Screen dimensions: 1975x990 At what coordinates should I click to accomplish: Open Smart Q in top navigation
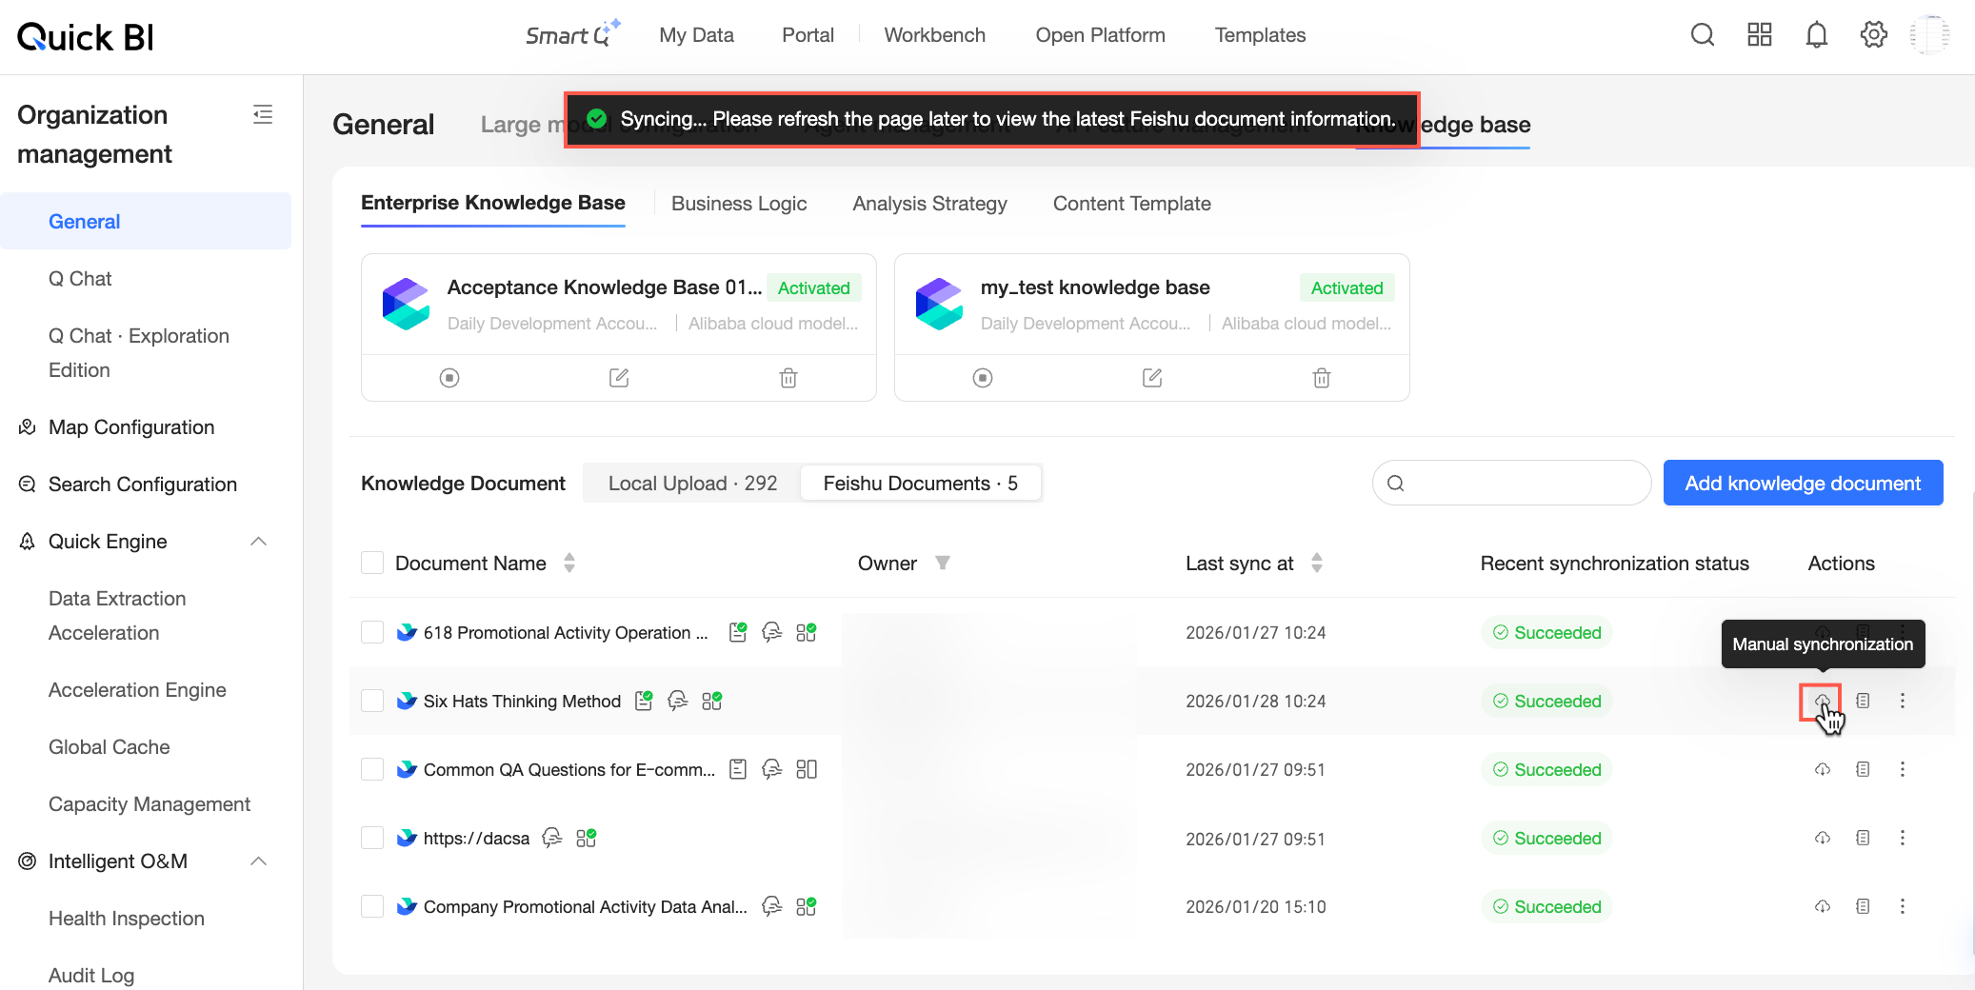572,34
